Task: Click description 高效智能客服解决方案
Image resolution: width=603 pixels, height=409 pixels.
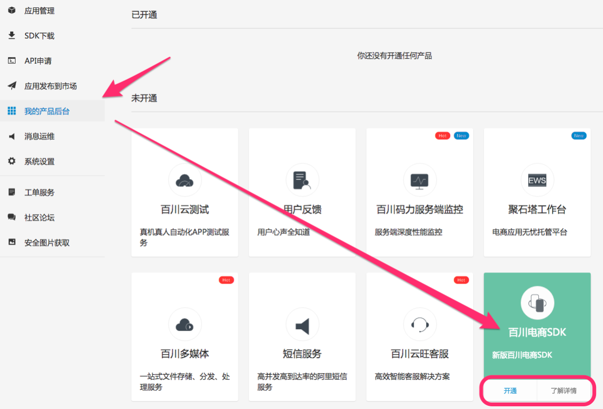Action: (x=412, y=376)
